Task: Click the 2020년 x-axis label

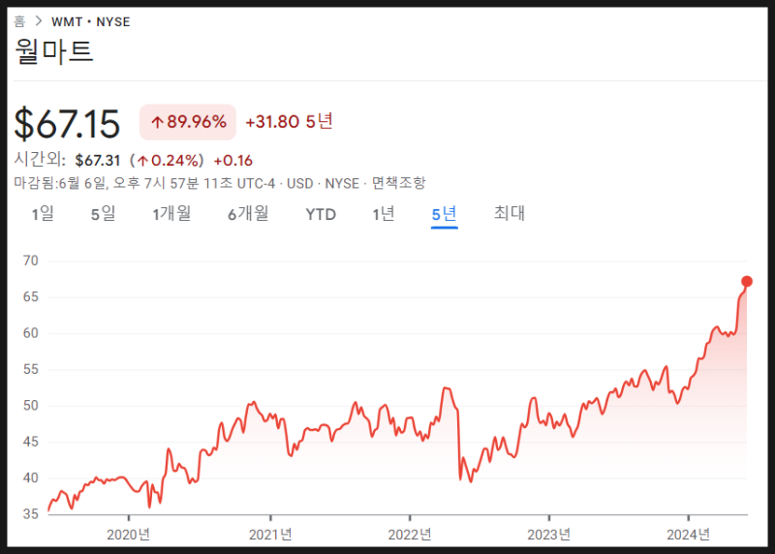Action: click(x=129, y=535)
